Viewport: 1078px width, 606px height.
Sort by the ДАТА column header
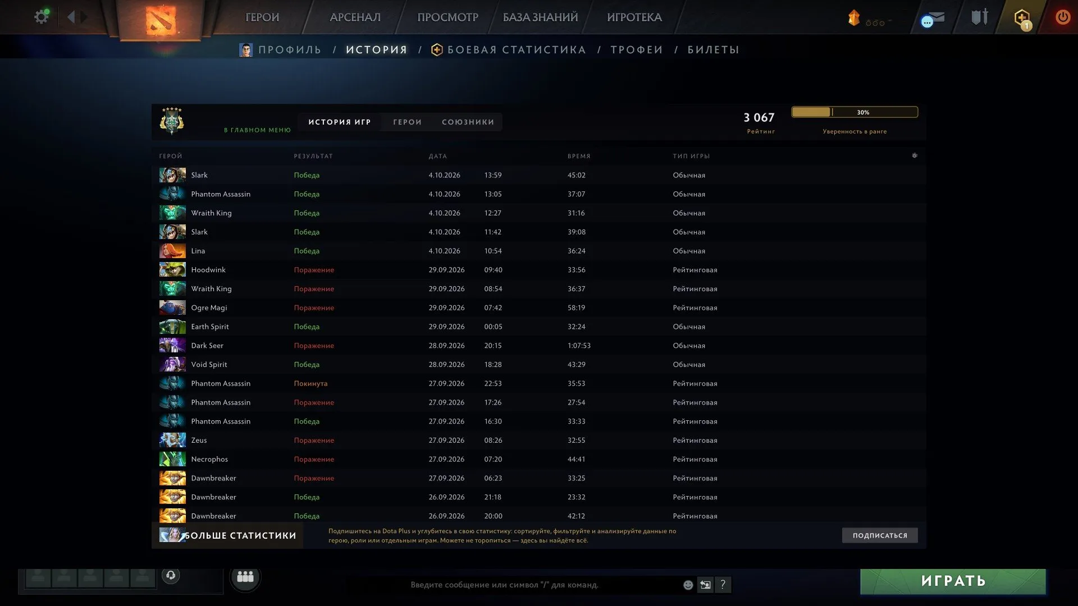click(x=438, y=156)
